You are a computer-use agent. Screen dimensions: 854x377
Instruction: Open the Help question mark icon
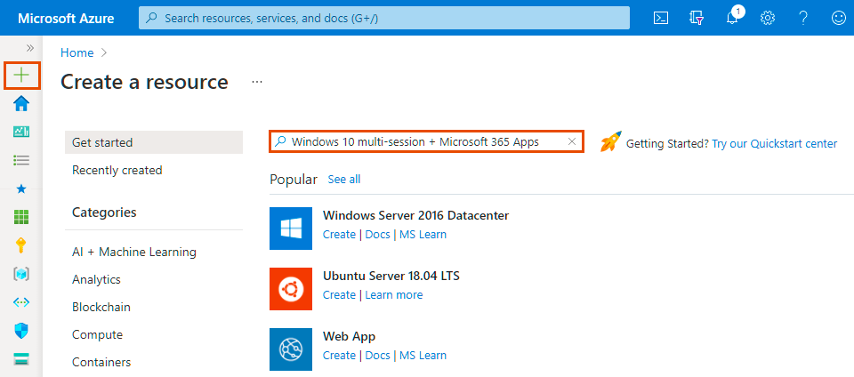(802, 18)
